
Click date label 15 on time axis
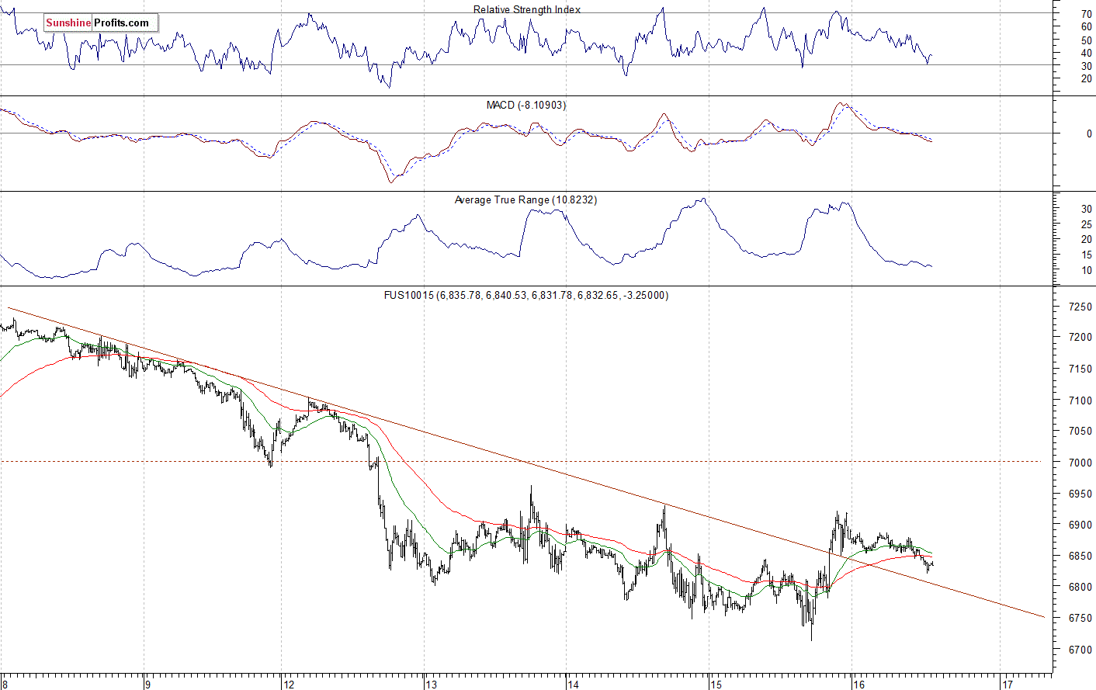pos(715,685)
